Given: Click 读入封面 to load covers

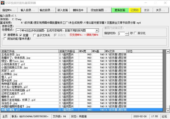Looking at the screenshot, I should point(63,10).
